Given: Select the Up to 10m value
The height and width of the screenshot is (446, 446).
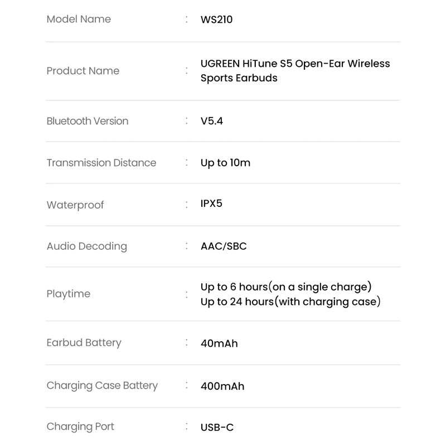Looking at the screenshot, I should [x=225, y=163].
